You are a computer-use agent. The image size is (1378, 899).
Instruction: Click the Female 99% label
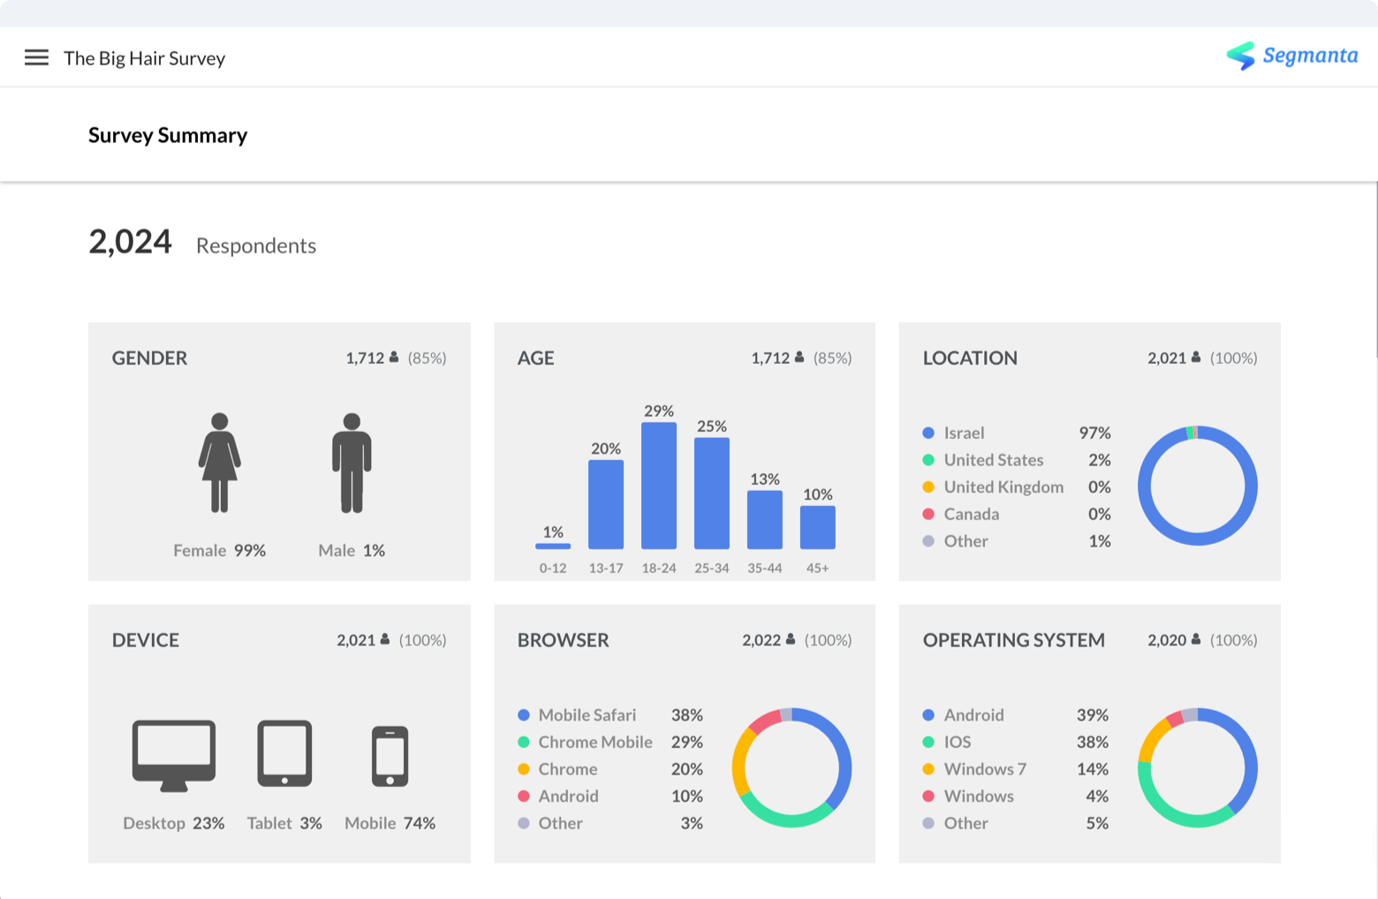[219, 550]
